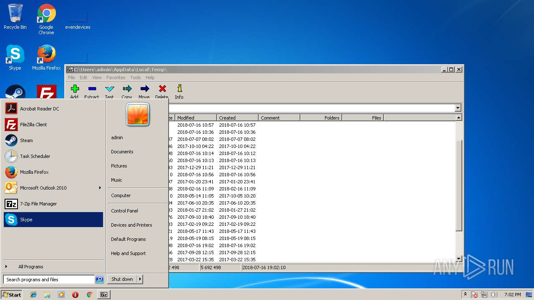Click the file list scroll down arrow

pos(459,258)
